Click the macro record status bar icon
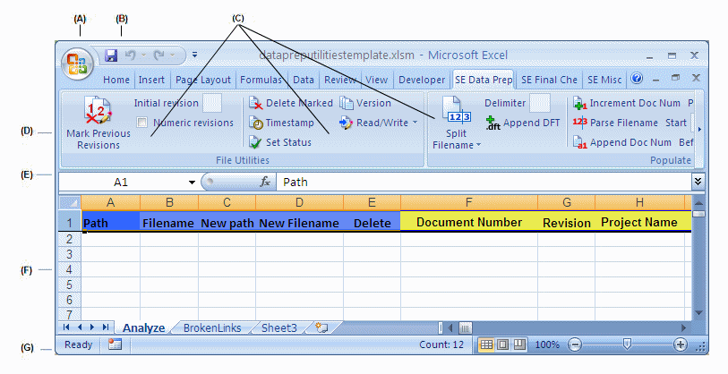Image resolution: width=728 pixels, height=374 pixels. 115,344
